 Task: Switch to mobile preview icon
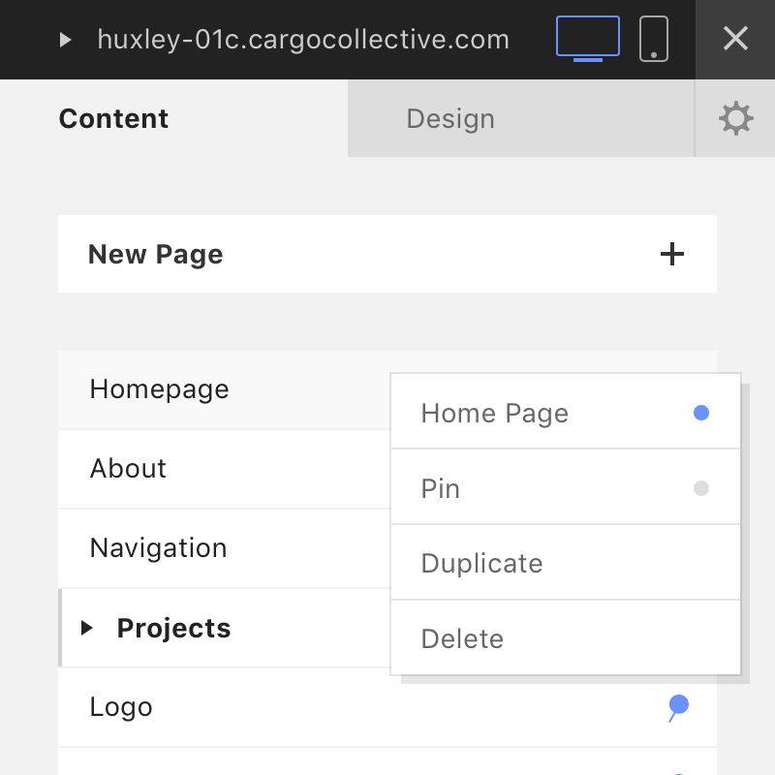click(x=654, y=39)
